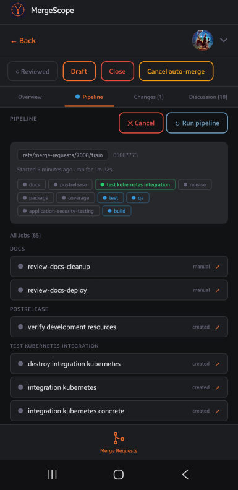
Task: Cancel auto-merge
Action: pos(176,71)
